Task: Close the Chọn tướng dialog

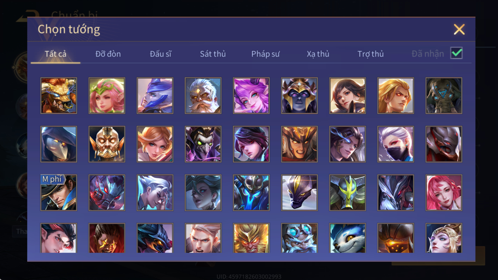Action: (459, 29)
